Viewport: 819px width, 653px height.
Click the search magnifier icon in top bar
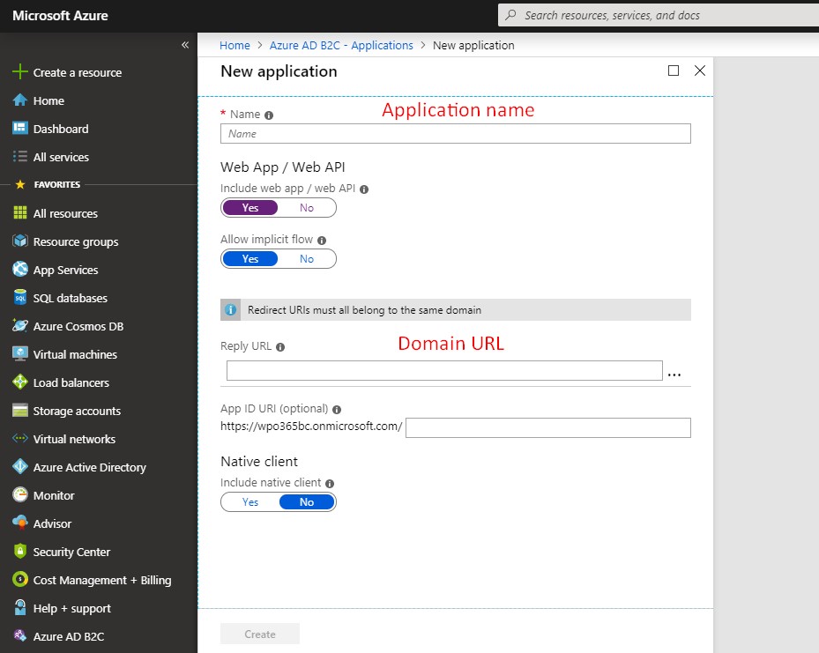[510, 15]
